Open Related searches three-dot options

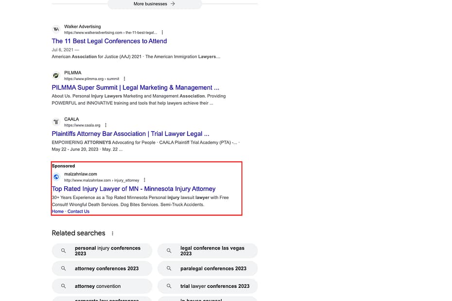click(x=112, y=234)
